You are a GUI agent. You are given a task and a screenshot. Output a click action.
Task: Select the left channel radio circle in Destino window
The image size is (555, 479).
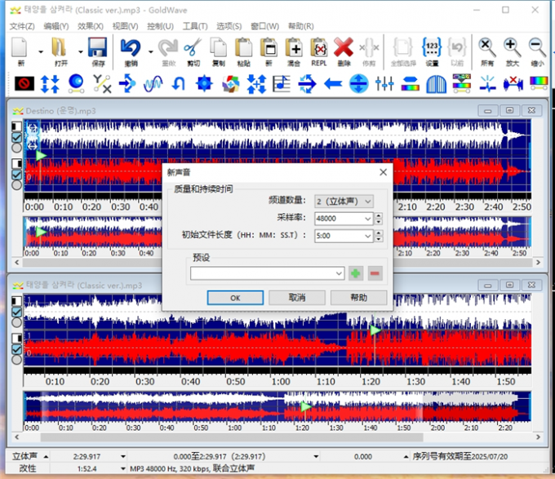click(16, 148)
